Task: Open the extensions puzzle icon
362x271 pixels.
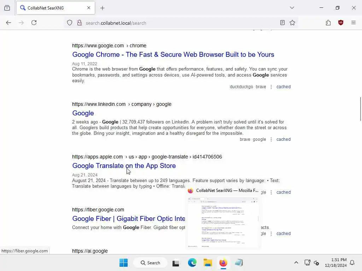Action: pos(328,23)
